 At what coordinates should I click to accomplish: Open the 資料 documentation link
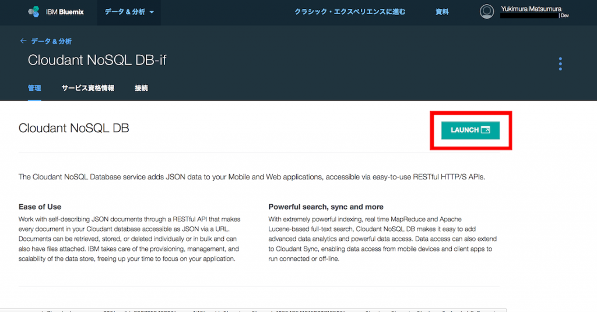(x=442, y=12)
